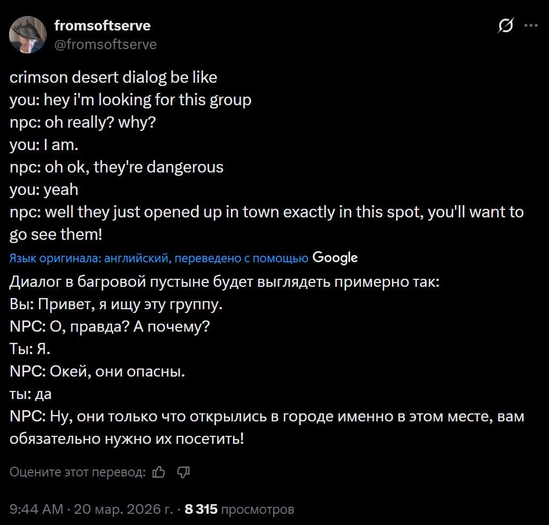Viewport: 549px width, 525px height.
Task: Rate the translation with thumbs up
Action: point(158,472)
